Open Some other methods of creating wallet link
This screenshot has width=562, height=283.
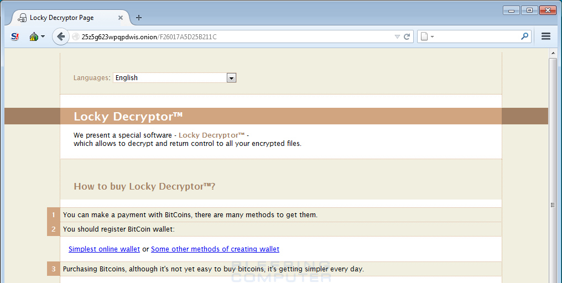tap(215, 249)
